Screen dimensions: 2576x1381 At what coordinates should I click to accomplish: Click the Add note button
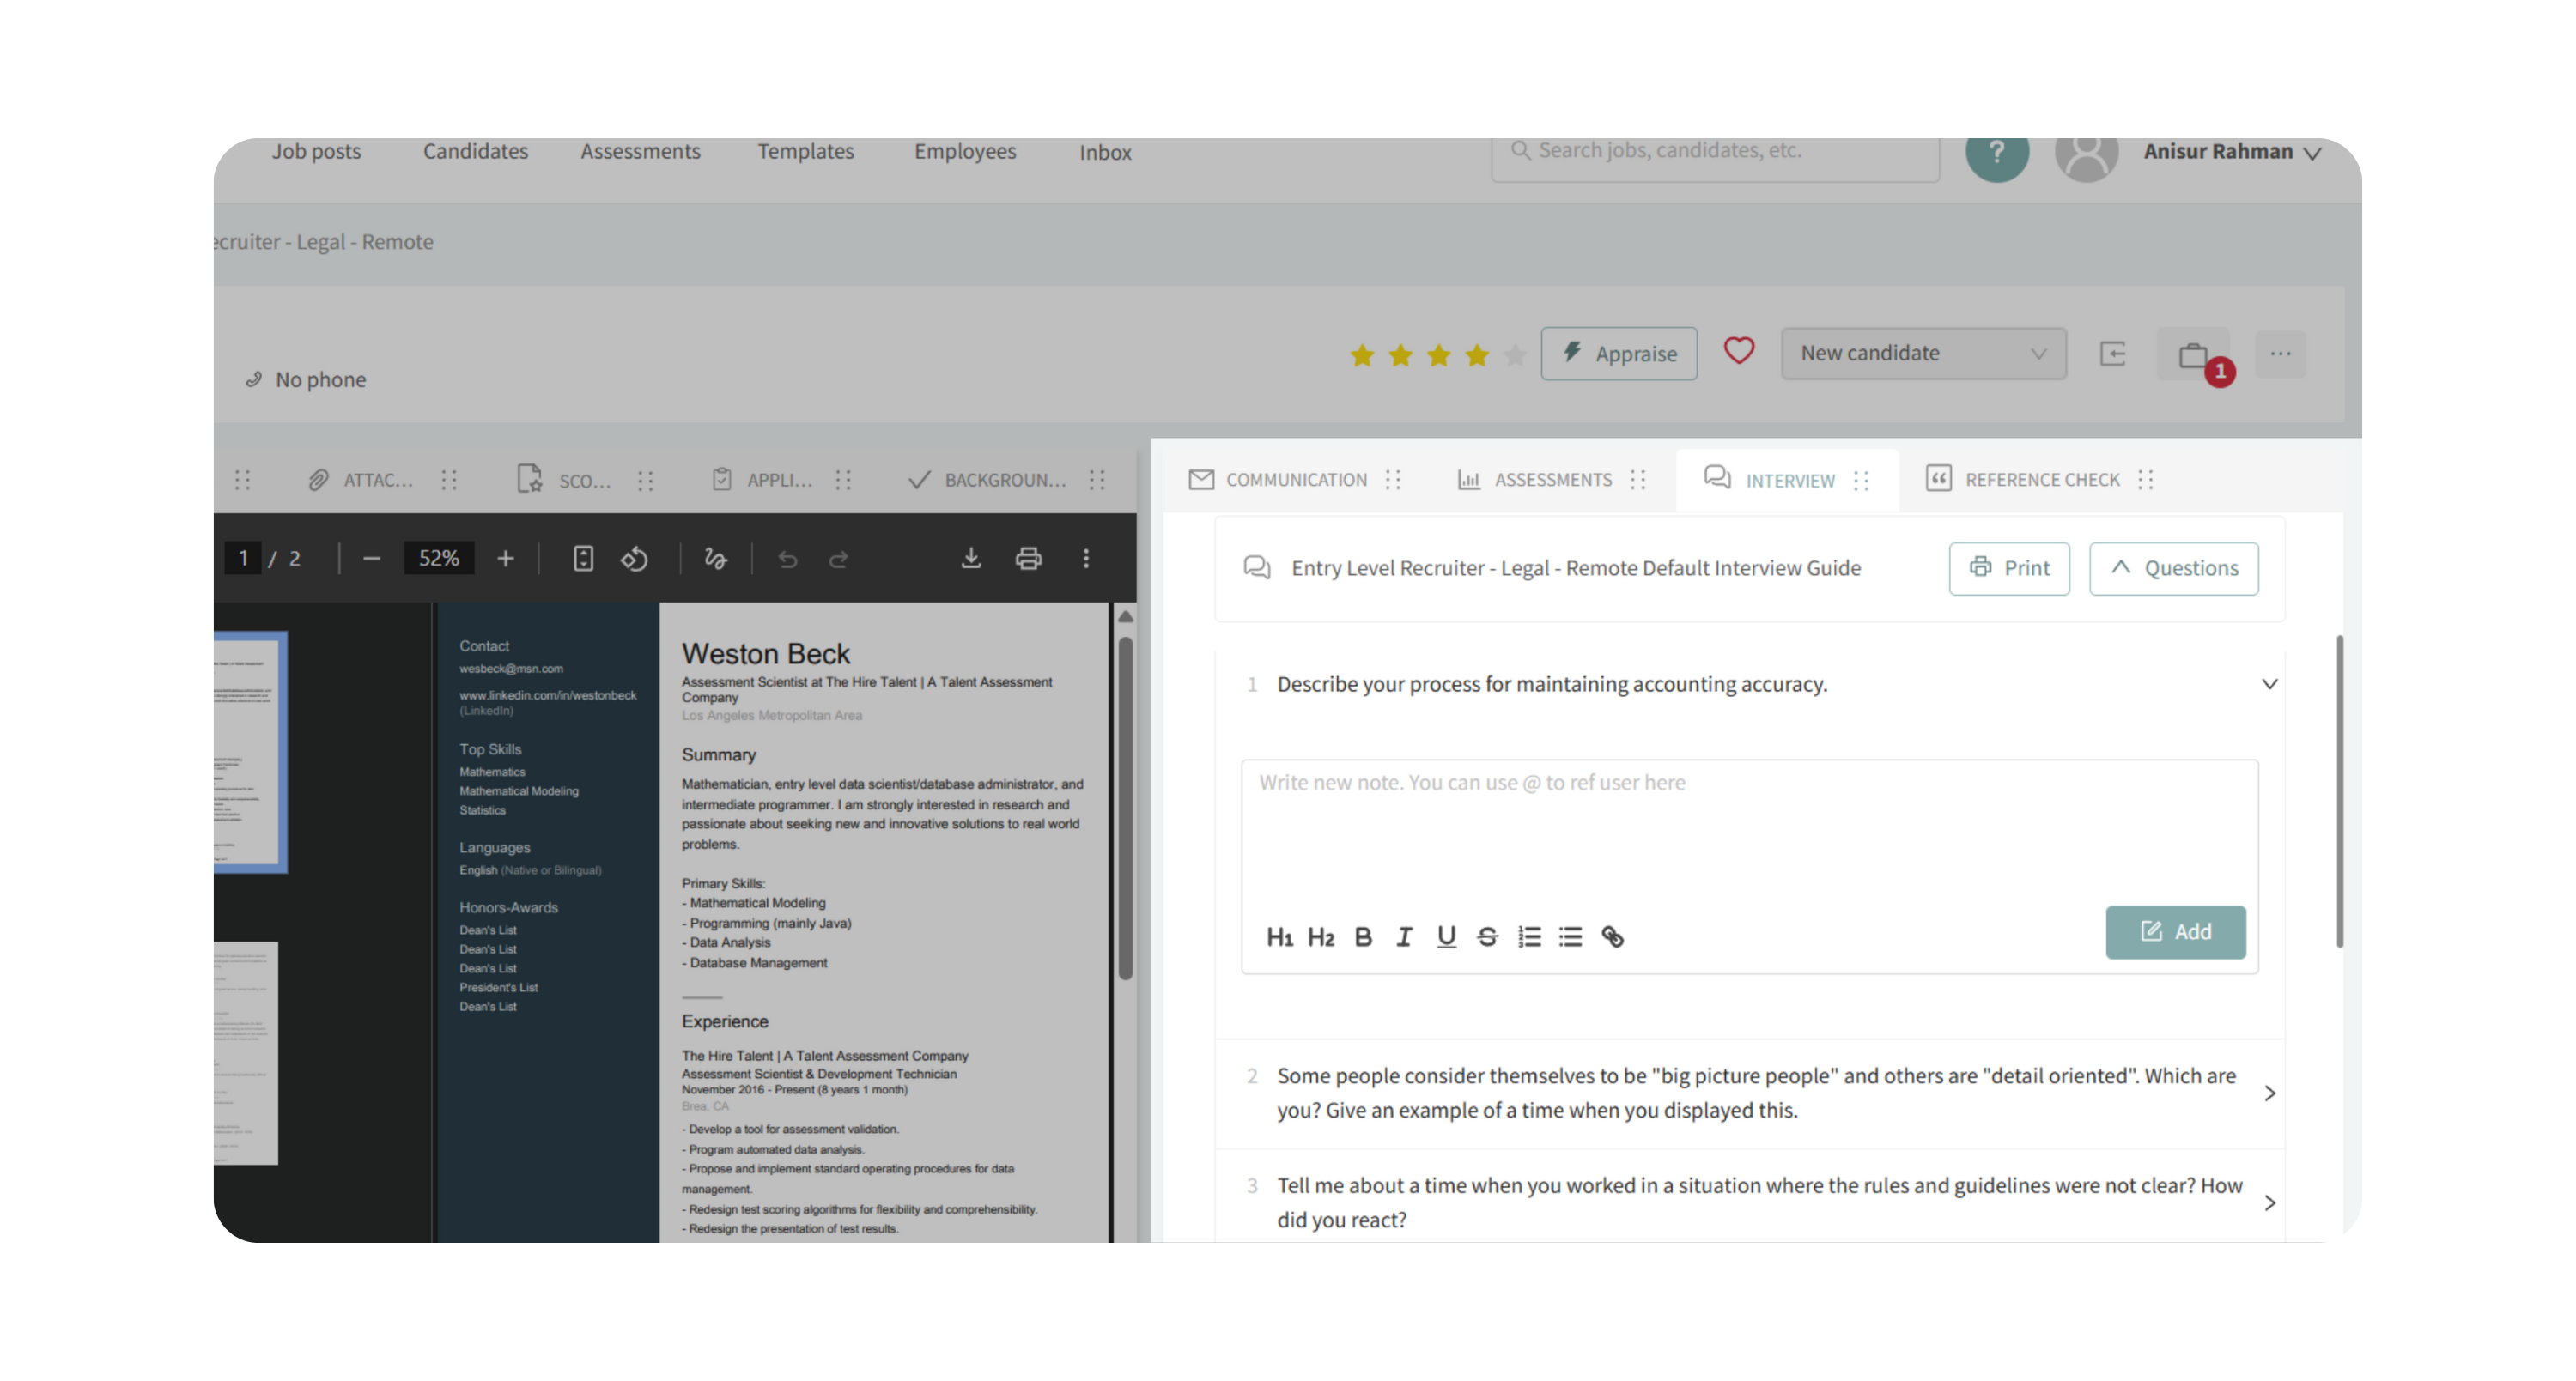(2175, 931)
